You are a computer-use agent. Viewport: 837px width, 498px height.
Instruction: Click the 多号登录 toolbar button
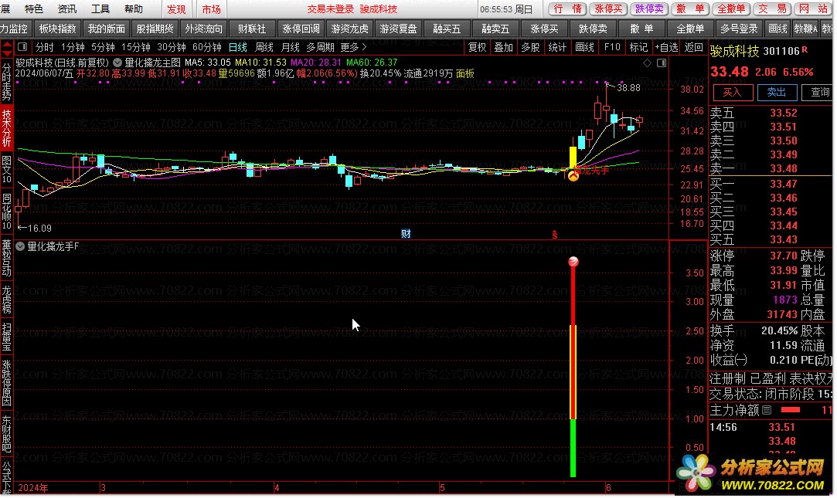[x=739, y=29]
